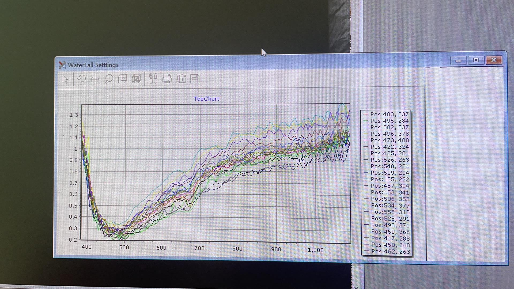Screen dimensions: 514x289
Task: Click legend entry Pos:483, 237
Action: click(389, 114)
